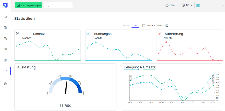This screenshot has width=225, height=111.
Task: Expand the account menu chevron
Action: [223, 5]
